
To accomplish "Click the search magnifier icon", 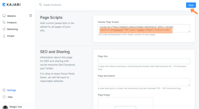I will click(40, 5).
